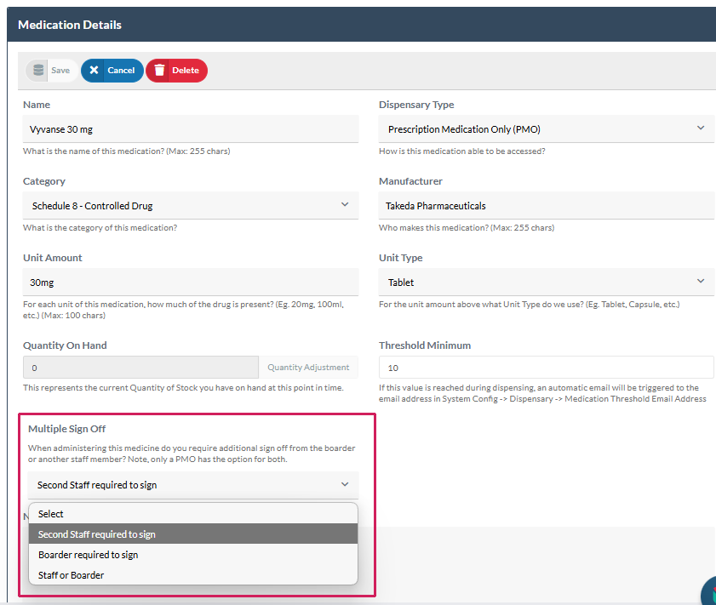
Task: Click the Unit Type chevron arrow
Action: pos(701,282)
